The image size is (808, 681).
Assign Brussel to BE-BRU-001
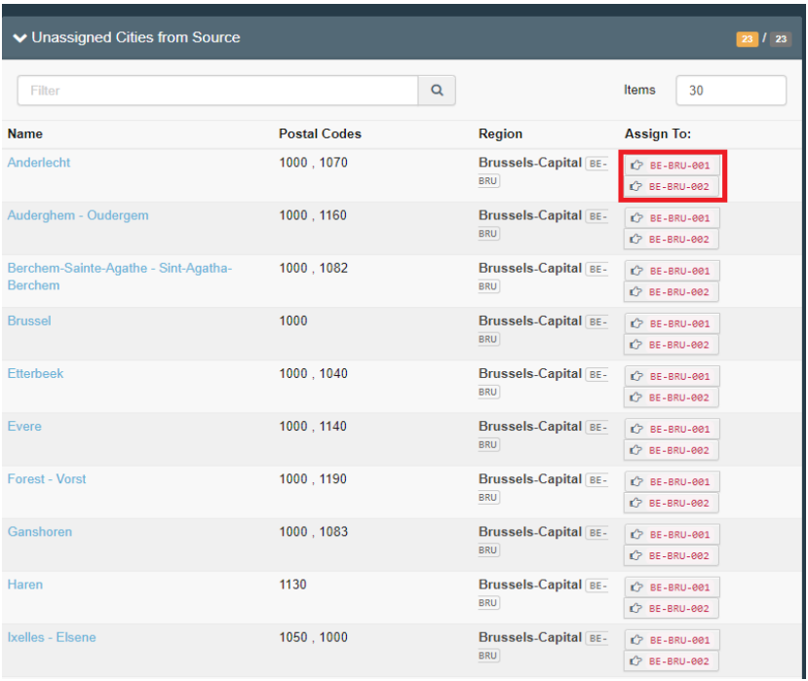tap(672, 323)
